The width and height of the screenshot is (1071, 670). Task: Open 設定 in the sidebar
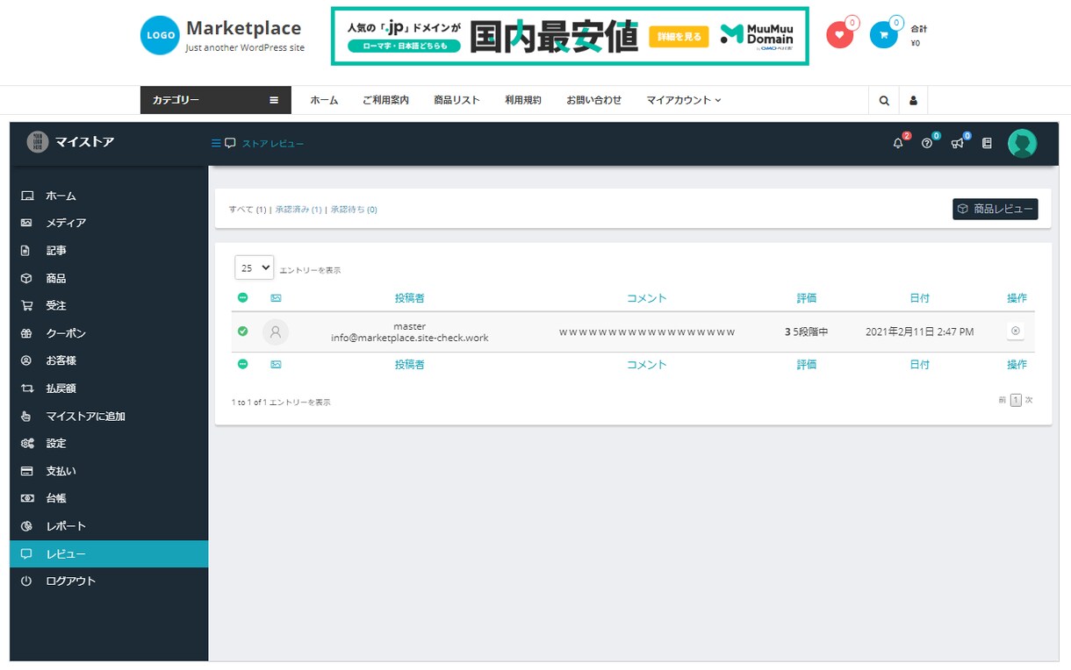click(109, 444)
